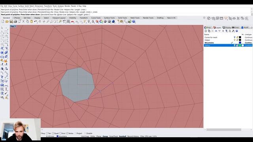
Task: Open the File menu
Action: [2, 6]
